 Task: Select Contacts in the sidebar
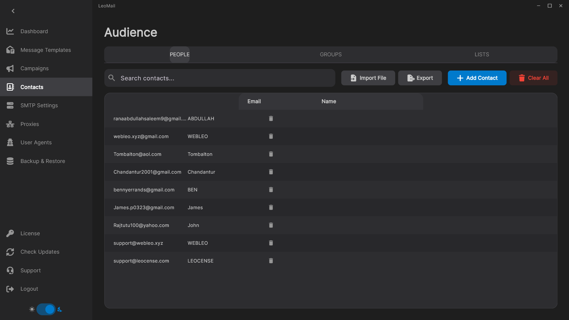point(46,87)
